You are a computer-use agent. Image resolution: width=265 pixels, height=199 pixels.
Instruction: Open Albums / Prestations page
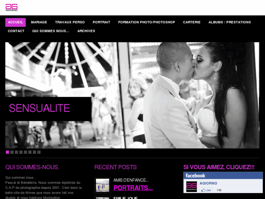230,22
